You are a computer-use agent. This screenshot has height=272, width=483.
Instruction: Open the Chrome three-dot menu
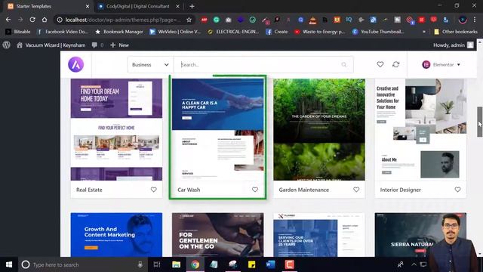tap(475, 20)
